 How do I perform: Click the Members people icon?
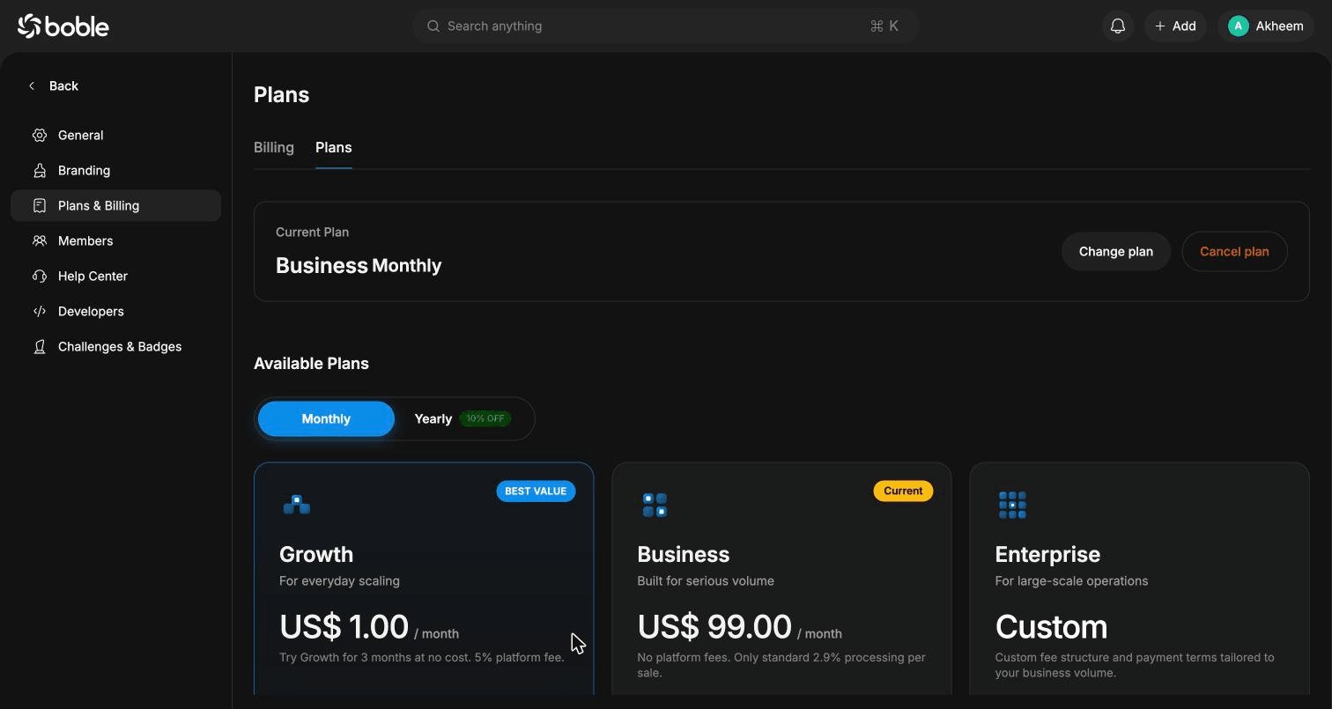pos(40,240)
